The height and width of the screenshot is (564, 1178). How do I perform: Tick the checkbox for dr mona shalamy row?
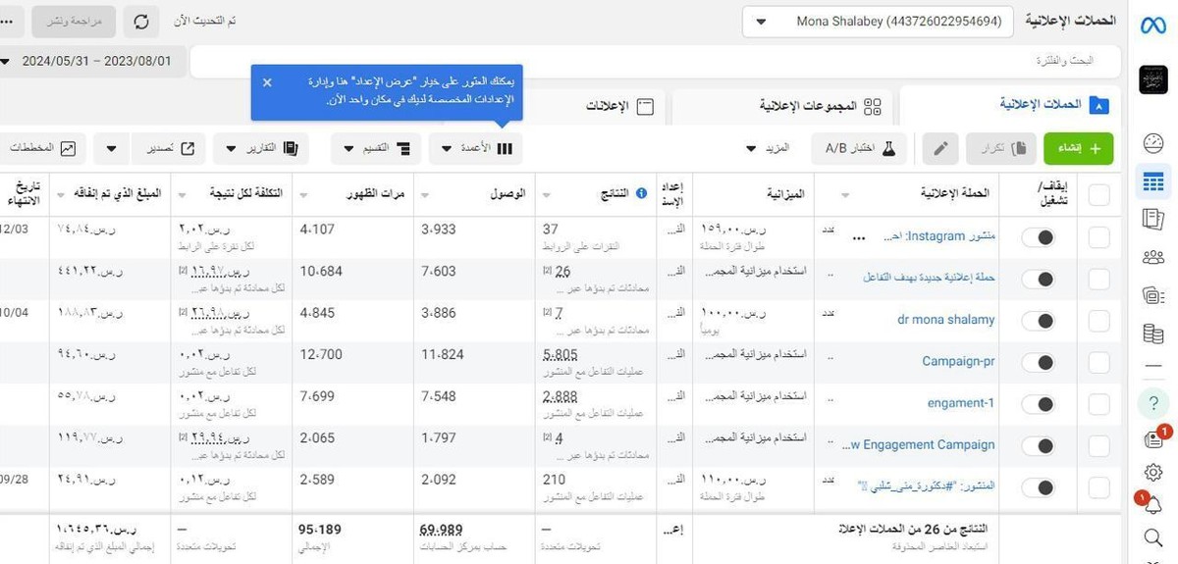click(x=1098, y=320)
